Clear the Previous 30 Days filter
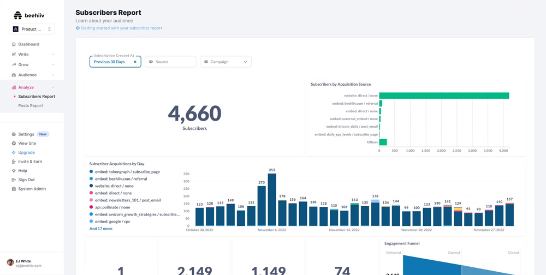This screenshot has height=275, width=546. coord(135,62)
